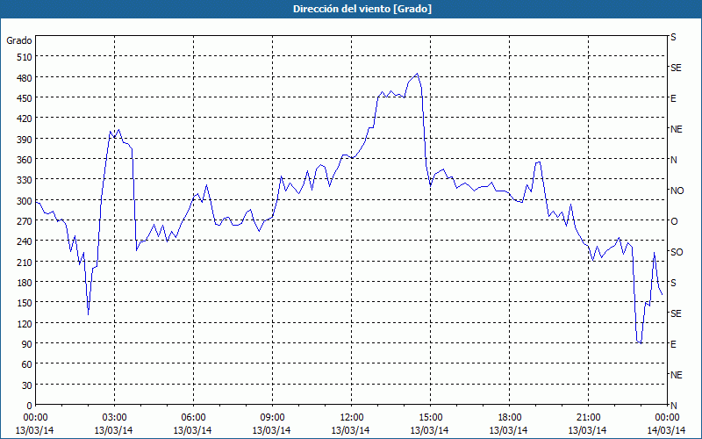Click the 03:00 time axis label
This screenshot has height=439, width=702.
114,418
